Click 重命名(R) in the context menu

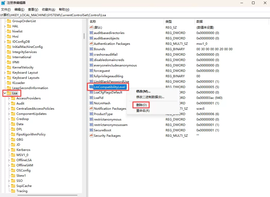pyautogui.click(x=143, y=111)
